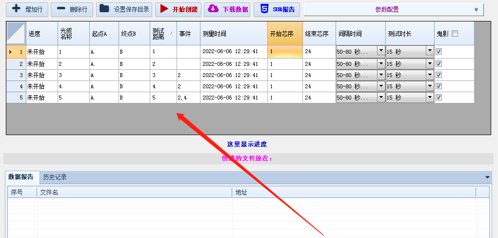
Task: Click the select-all corner cell of grid
Action: pyautogui.click(x=16, y=34)
